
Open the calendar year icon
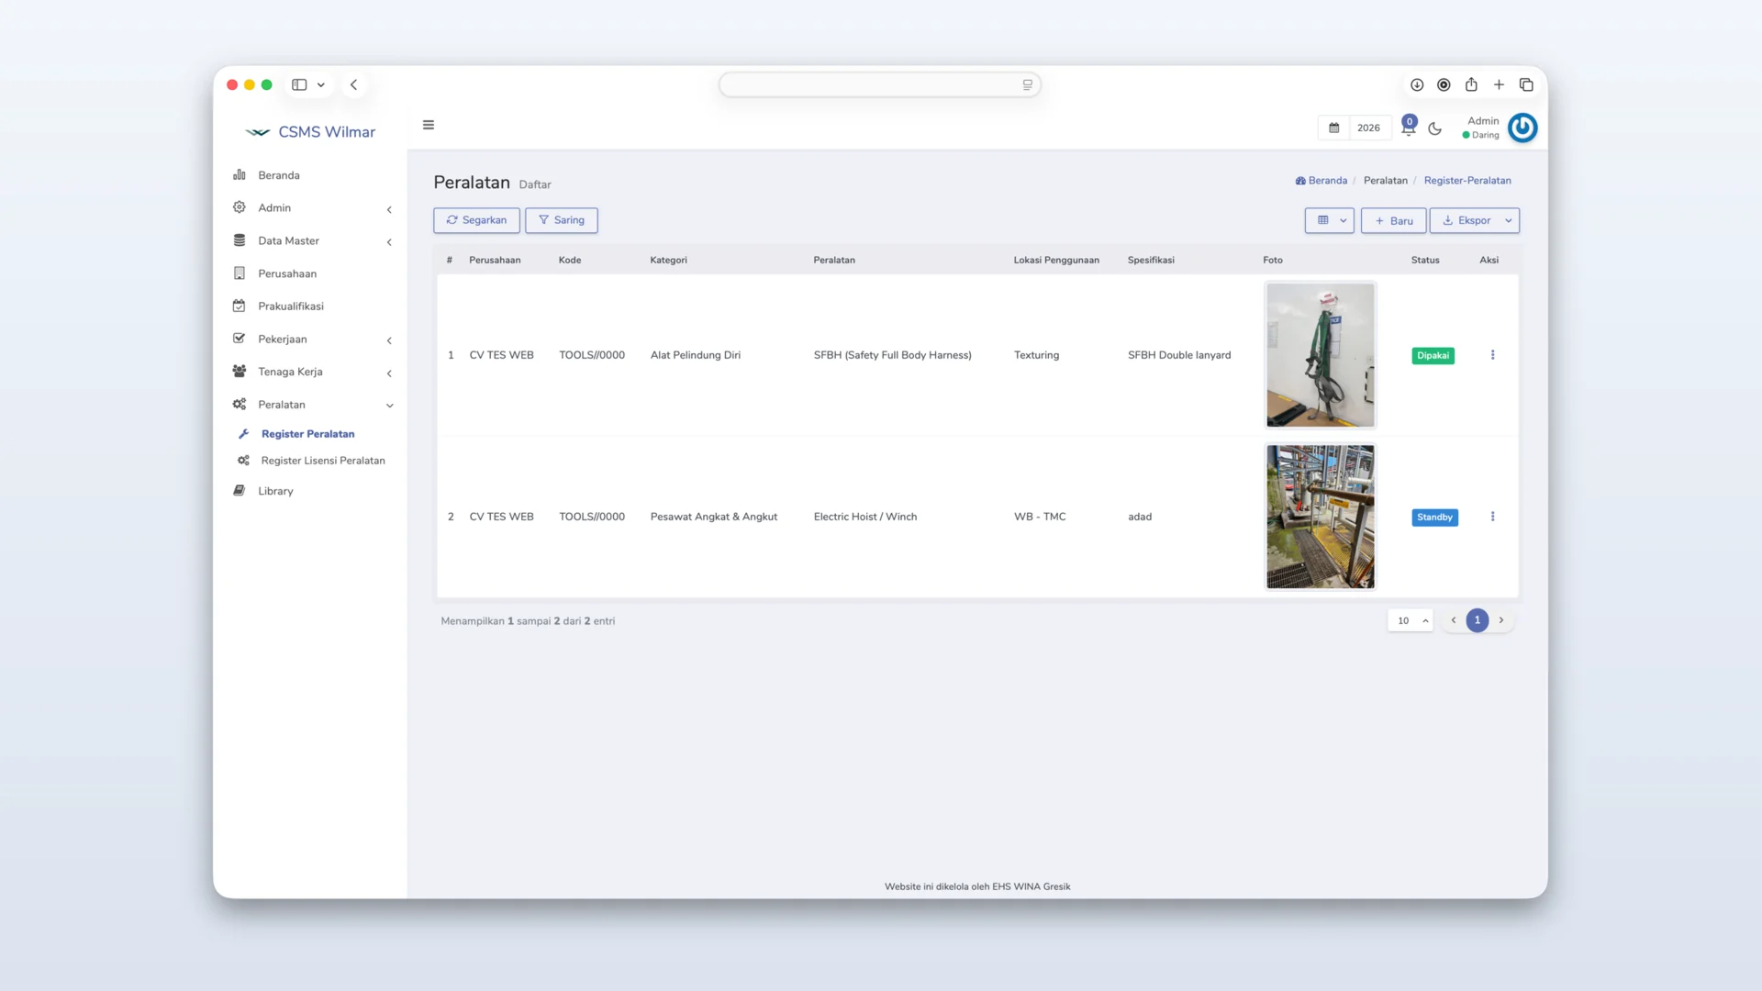1334,128
